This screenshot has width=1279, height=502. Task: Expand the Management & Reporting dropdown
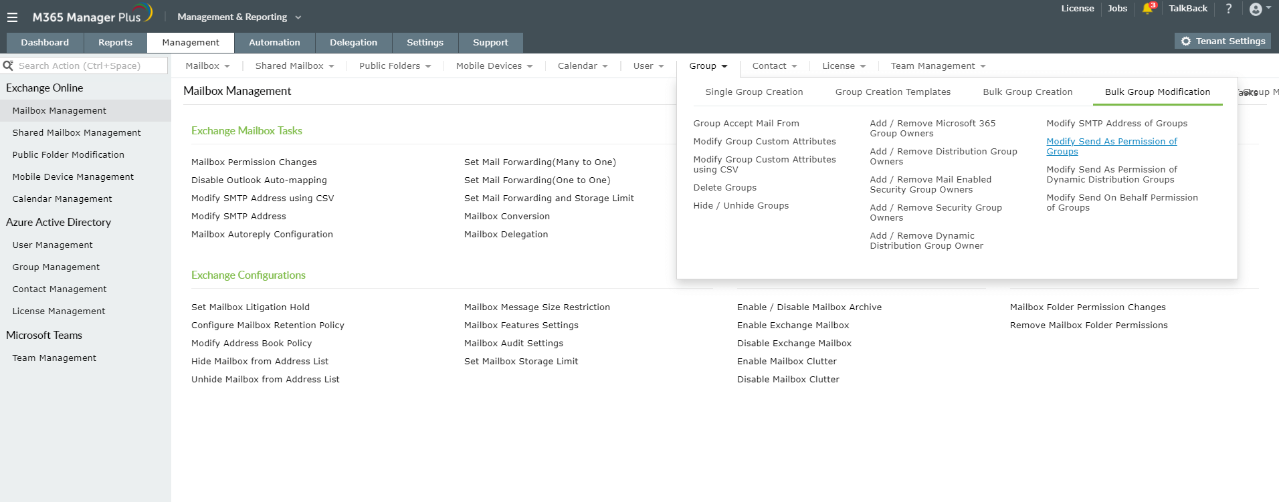click(x=239, y=17)
